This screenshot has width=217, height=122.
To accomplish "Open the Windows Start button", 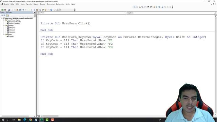I will point(3,120).
